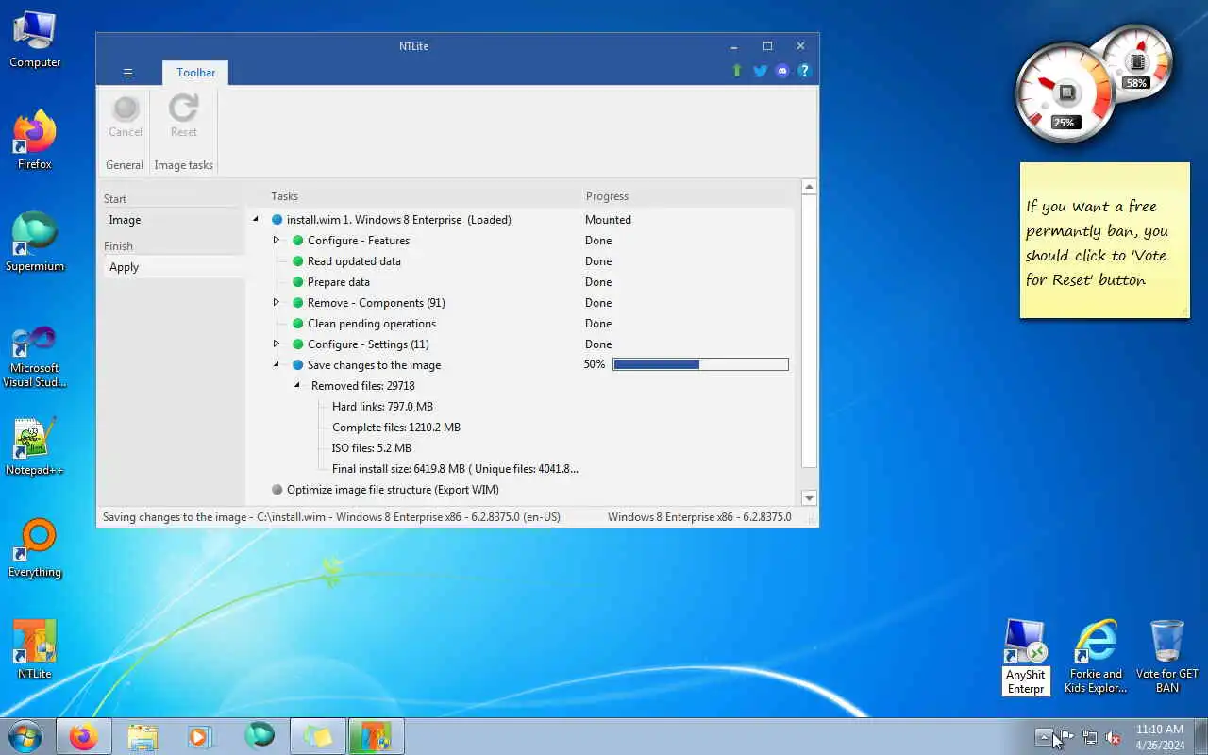Expand the Configure - Features node
This screenshot has width=1208, height=755.
point(277,241)
